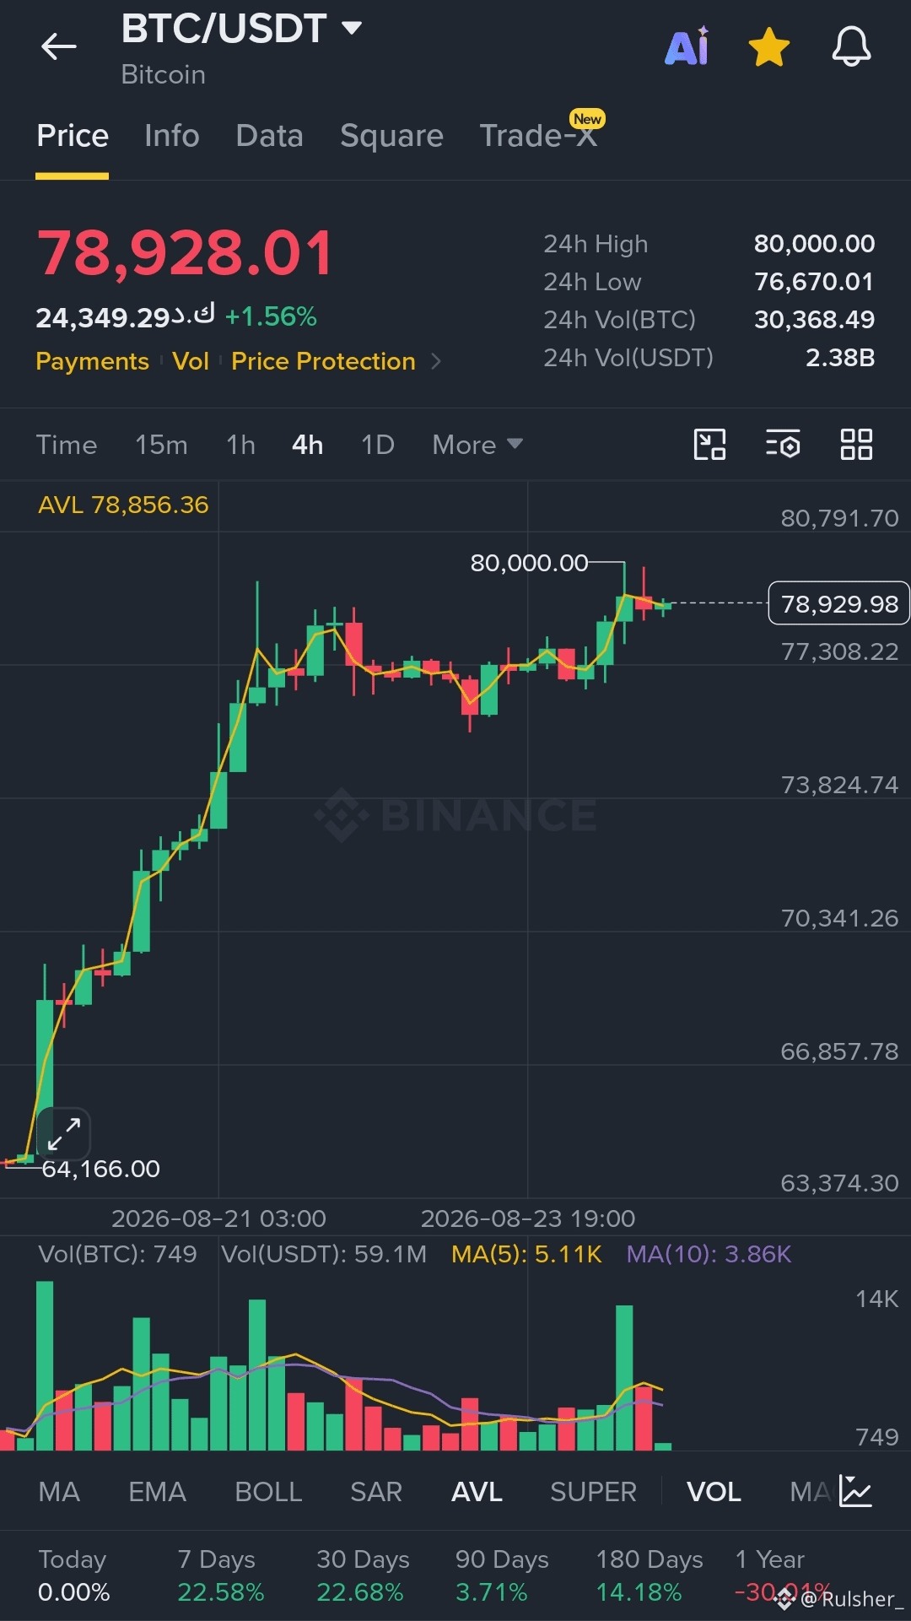Tap the 24h Vol(USDT) value 2.38B
The image size is (911, 1621).
click(840, 358)
